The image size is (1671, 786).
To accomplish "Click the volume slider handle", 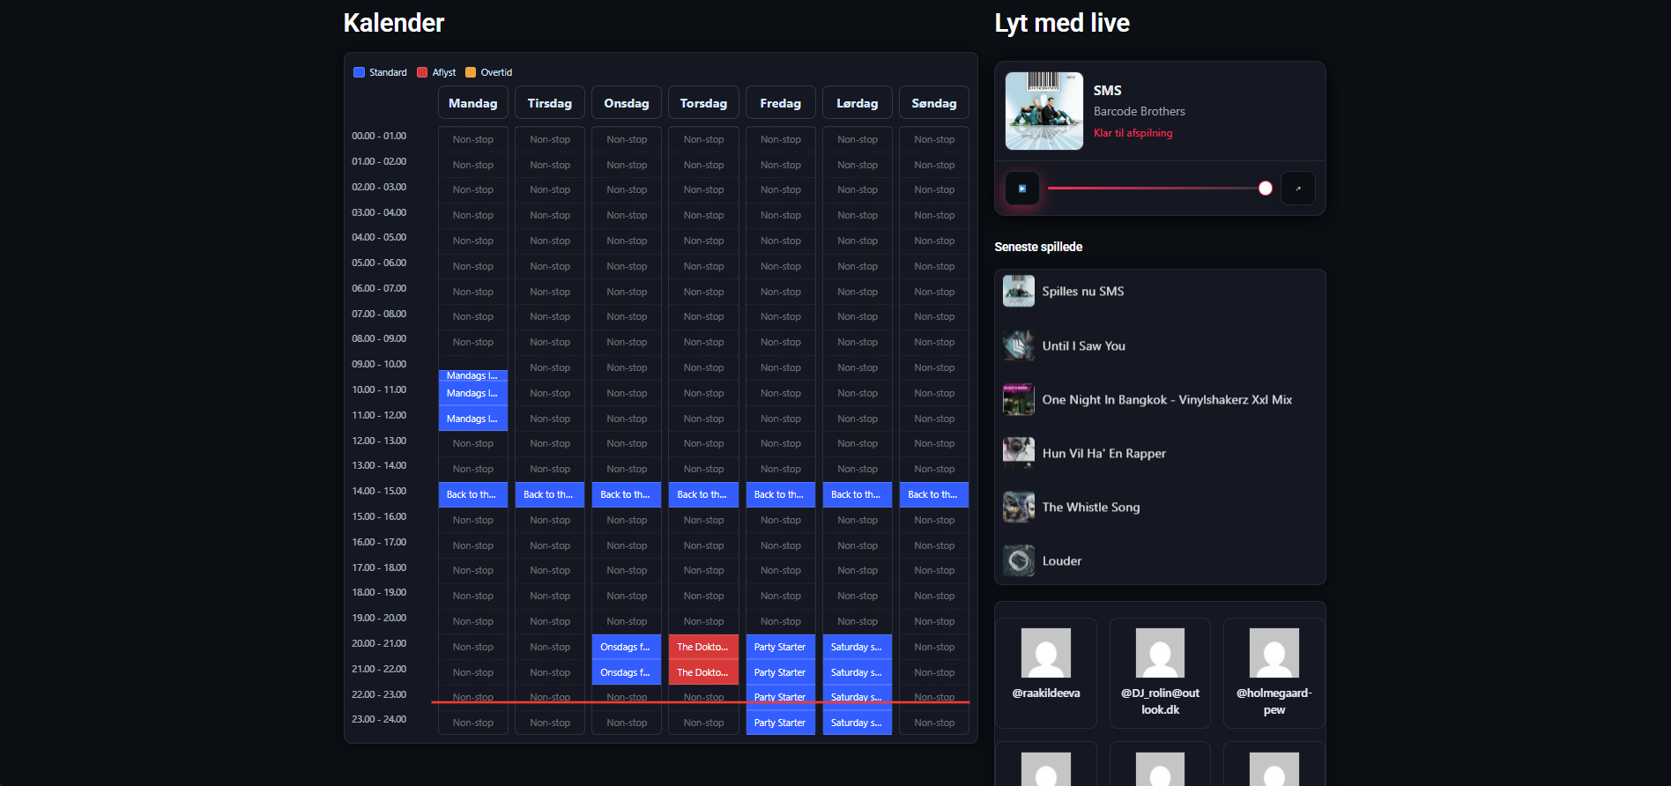I will pos(1266,189).
